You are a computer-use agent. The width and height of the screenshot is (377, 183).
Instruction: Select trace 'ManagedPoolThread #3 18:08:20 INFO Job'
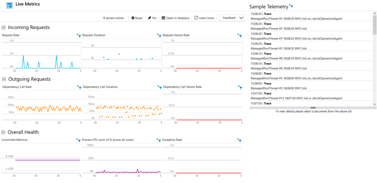[x=311, y=46]
